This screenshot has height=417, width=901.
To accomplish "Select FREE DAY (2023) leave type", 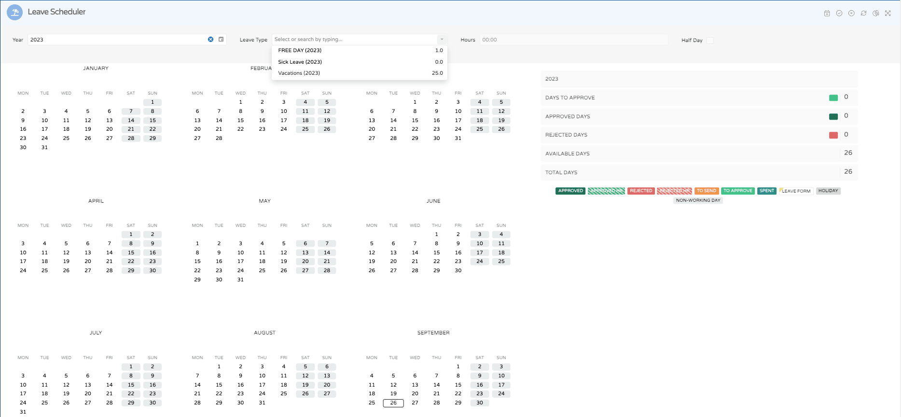I will (360, 50).
